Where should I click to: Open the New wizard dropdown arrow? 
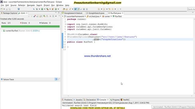(4, 9)
